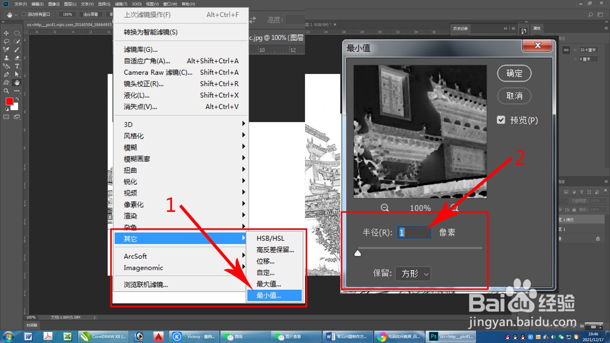Select the Pen tool
The image size is (610, 343).
[6, 74]
